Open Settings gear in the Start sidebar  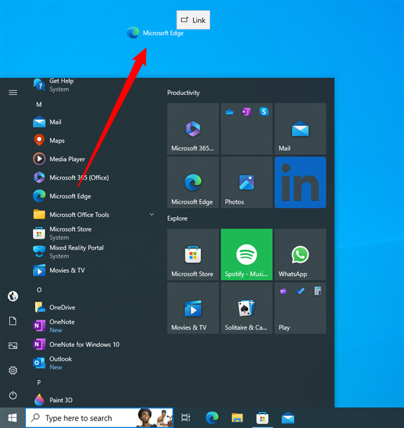tap(13, 371)
